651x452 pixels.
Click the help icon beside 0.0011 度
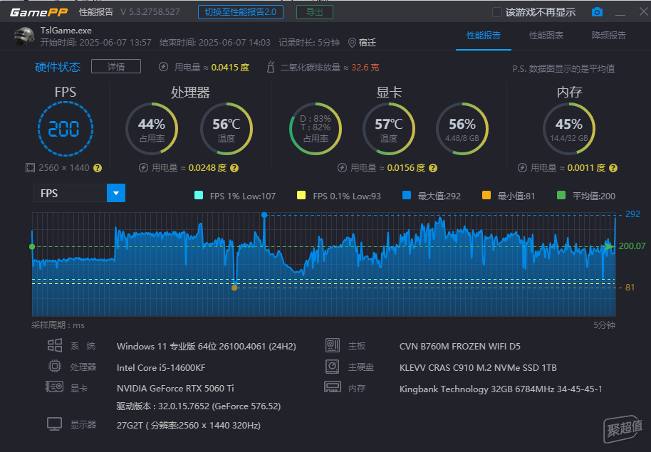pos(613,168)
